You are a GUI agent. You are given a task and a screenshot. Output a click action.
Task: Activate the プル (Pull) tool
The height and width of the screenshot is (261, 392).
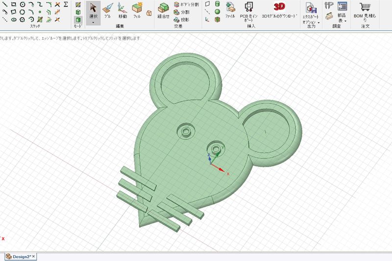(108, 10)
